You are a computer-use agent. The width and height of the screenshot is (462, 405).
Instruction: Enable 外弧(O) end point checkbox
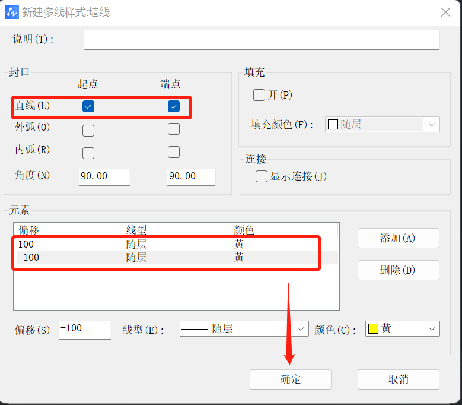[174, 129]
